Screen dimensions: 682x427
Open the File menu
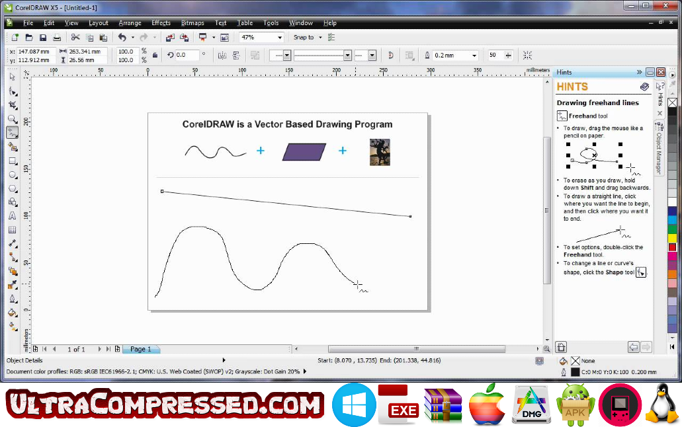tap(28, 23)
